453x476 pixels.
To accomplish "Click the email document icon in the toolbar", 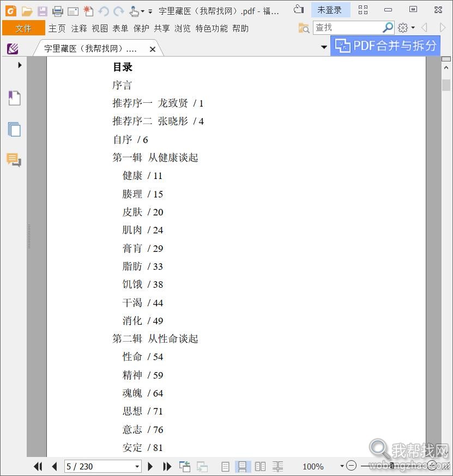I will [73, 12].
